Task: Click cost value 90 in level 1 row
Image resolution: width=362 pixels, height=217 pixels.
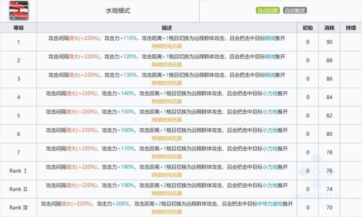Action: point(329,42)
